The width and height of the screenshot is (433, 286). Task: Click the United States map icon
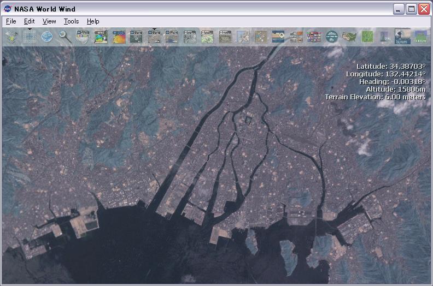349,37
